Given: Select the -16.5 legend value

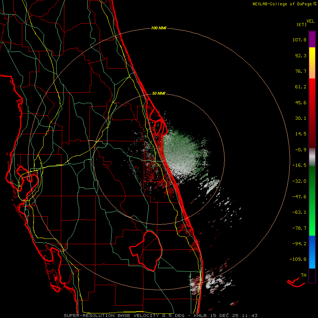Looking at the screenshot, I should coord(299,165).
